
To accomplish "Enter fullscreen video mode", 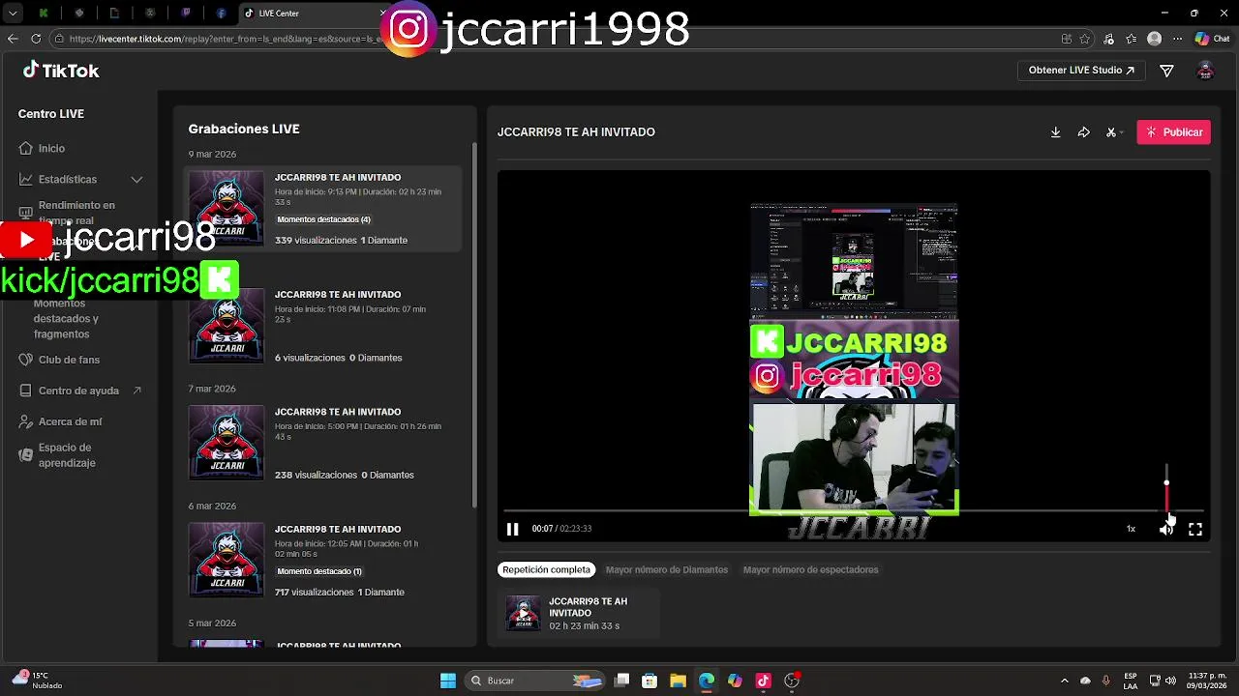I will [1195, 529].
